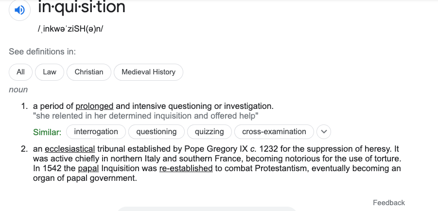This screenshot has height=211, width=438.
Task: Expand more similar words with chevron
Action: tap(324, 132)
